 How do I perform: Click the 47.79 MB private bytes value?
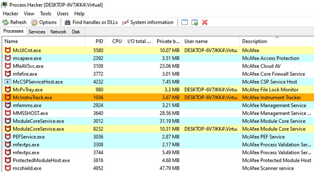pyautogui.click(x=170, y=168)
